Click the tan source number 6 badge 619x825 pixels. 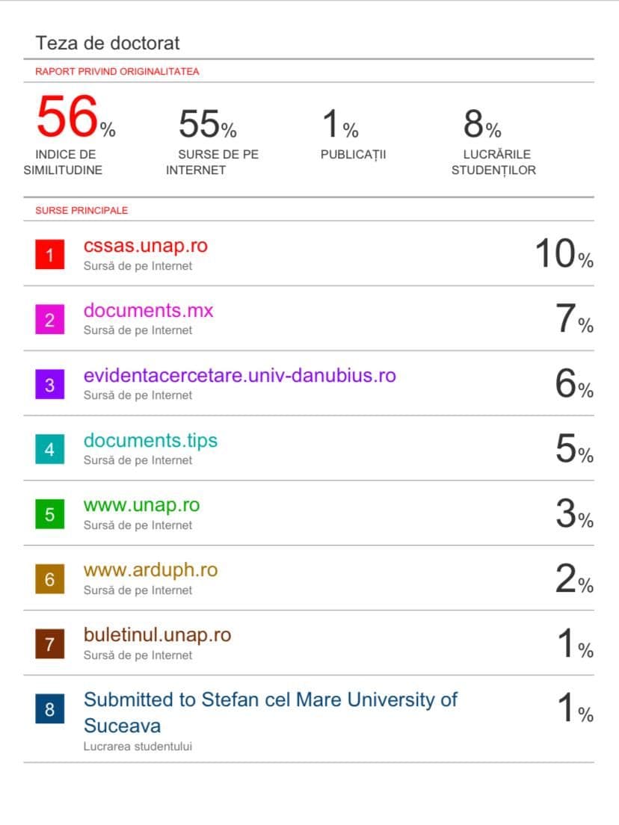pyautogui.click(x=49, y=580)
